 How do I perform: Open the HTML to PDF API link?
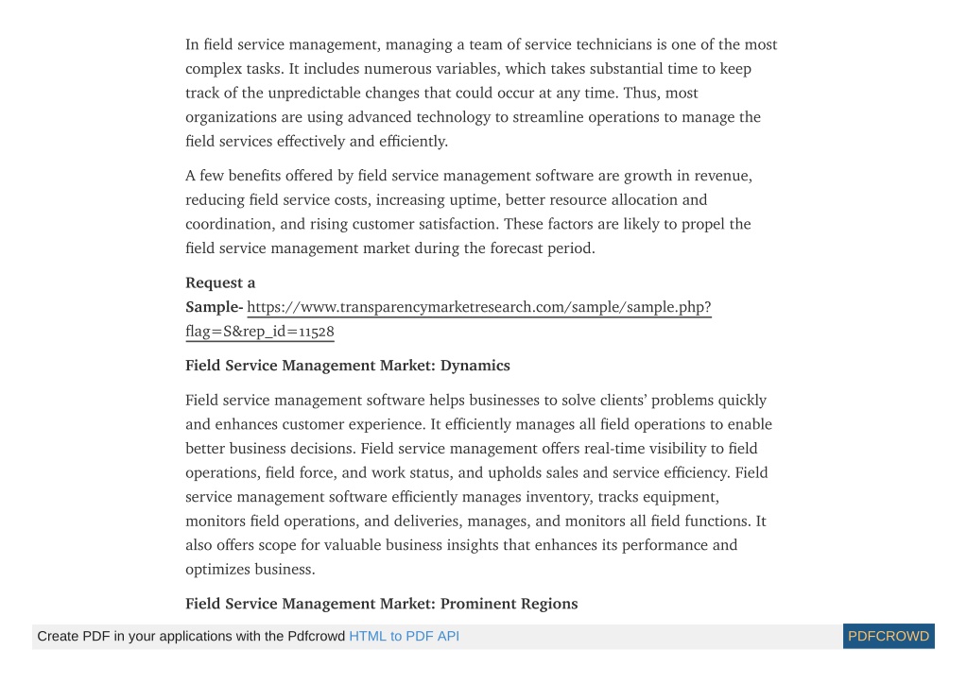click(x=404, y=636)
